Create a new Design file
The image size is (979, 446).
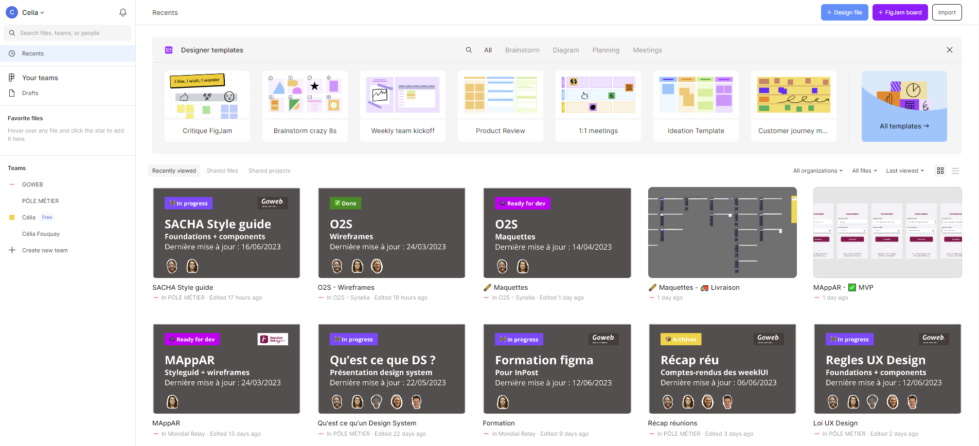tap(845, 12)
